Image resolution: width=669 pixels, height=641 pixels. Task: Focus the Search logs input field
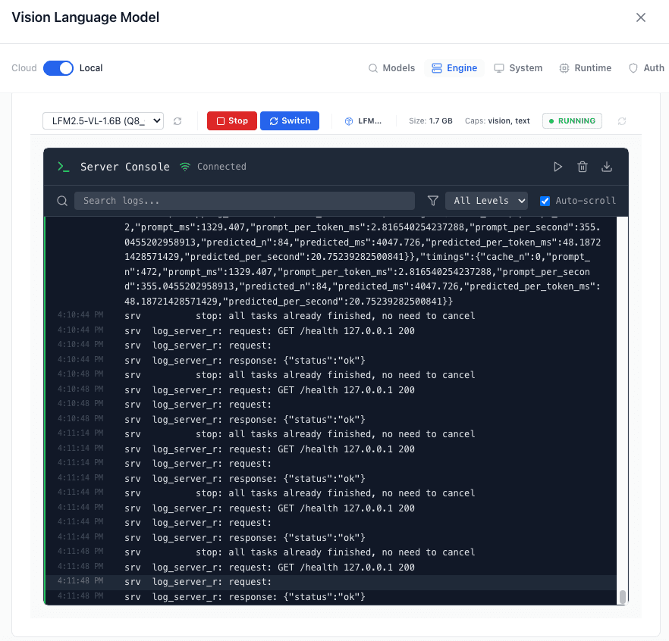coord(244,201)
